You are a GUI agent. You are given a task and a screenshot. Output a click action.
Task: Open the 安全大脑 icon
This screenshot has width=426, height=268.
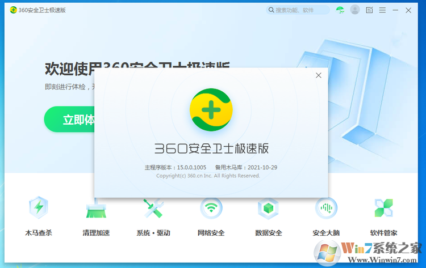(326, 208)
